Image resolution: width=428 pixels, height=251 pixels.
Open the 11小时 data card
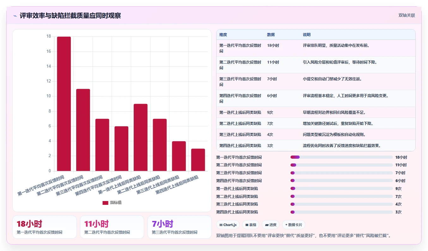click(112, 227)
